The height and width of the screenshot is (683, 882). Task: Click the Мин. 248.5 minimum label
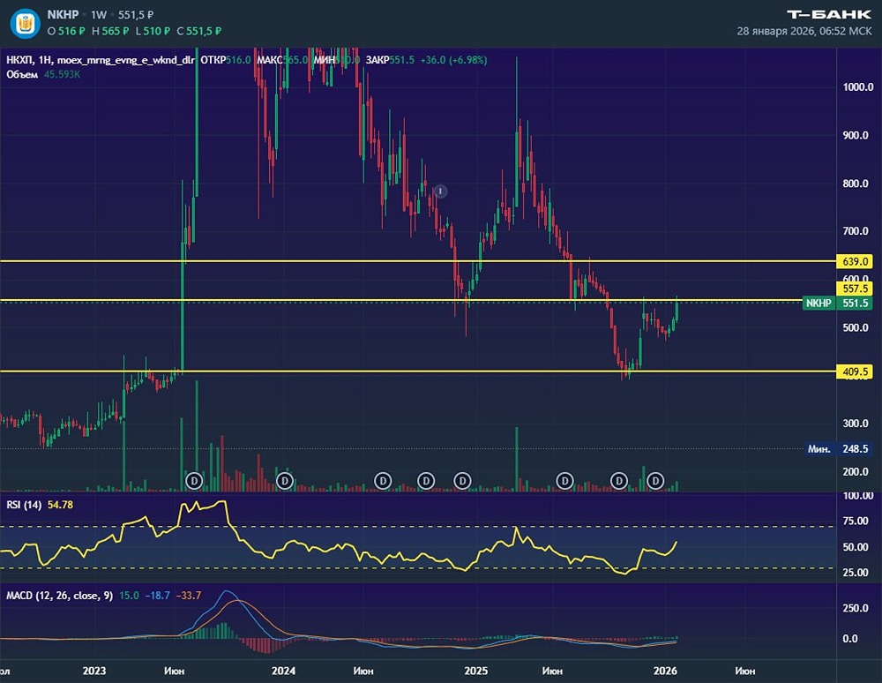(x=838, y=449)
